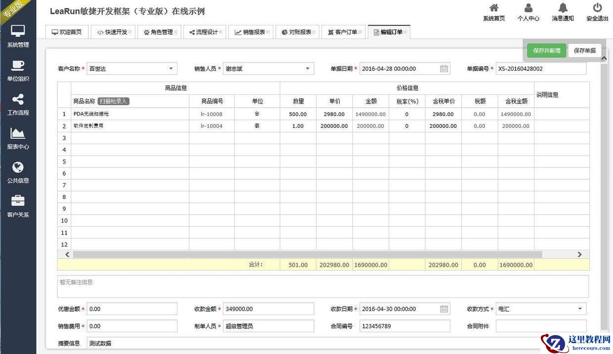Image resolution: width=613 pixels, height=354 pixels.
Task: Click the grid's horizontal scrollbar
Action: click(306, 254)
